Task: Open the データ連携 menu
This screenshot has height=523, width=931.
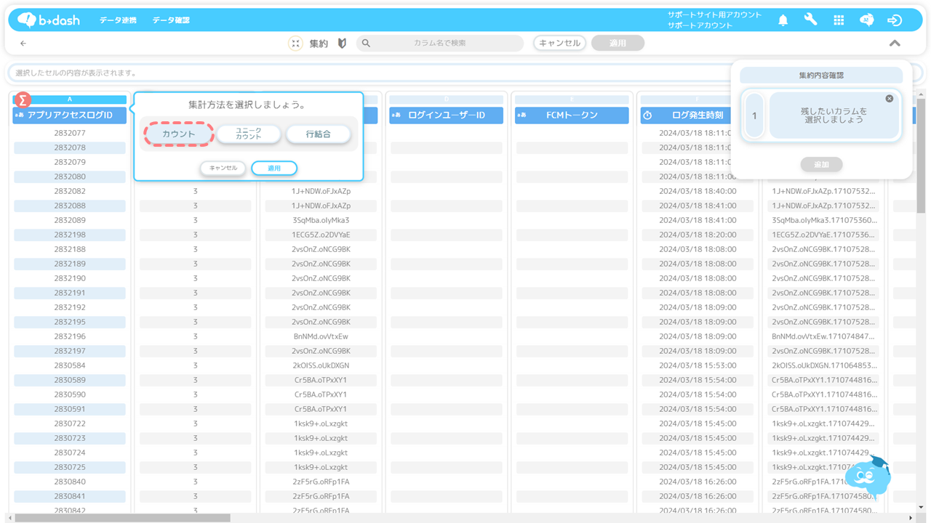Action: coord(118,20)
